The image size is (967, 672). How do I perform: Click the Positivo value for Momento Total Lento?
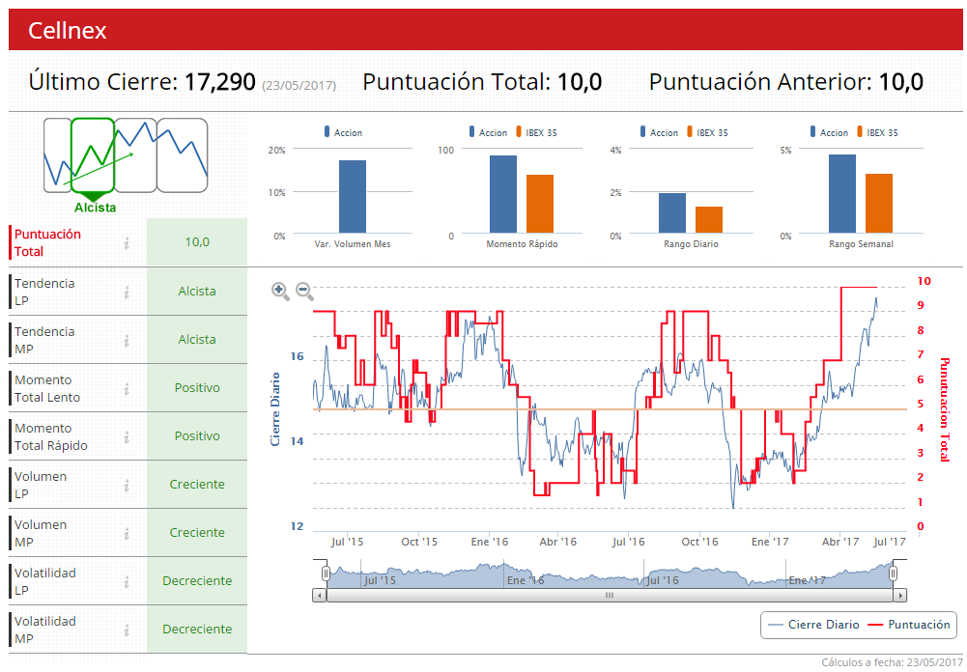coord(197,388)
